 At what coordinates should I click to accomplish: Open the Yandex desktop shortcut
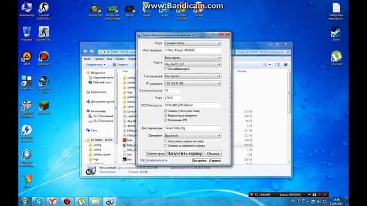click(198, 10)
